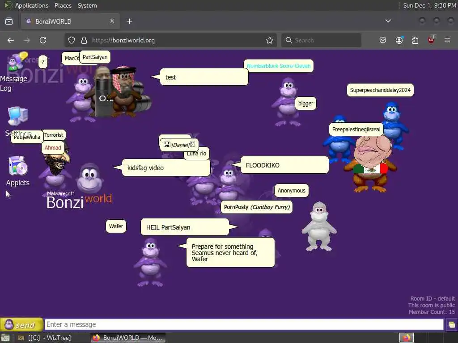
Task: Click the send button
Action: [x=21, y=325]
